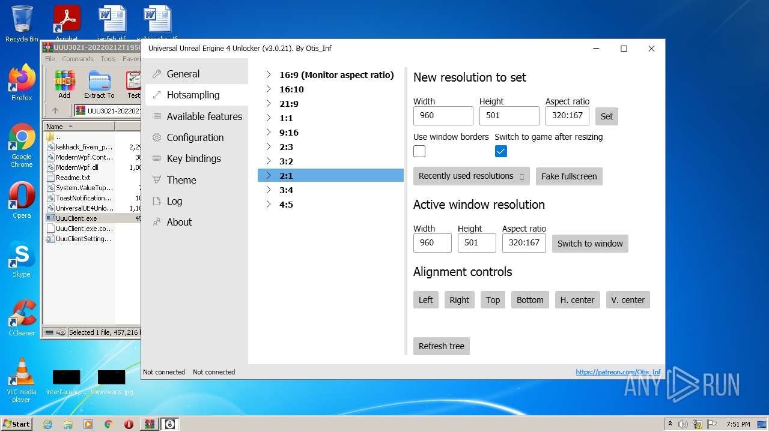This screenshot has height=432, width=769.
Task: Open WinRAR File menu
Action: [50, 59]
